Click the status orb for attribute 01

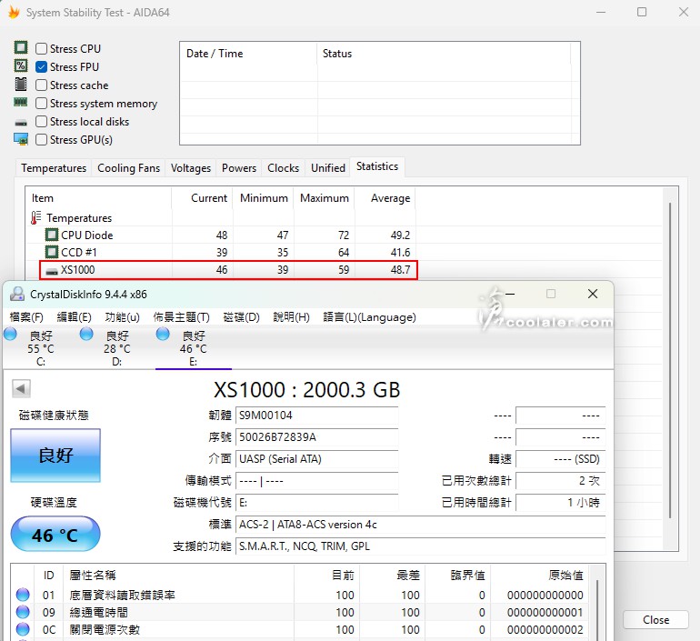[x=23, y=595]
